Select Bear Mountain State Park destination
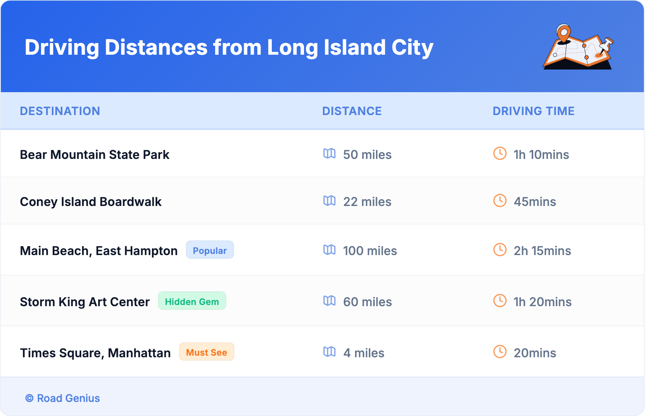Viewport: 645px width, 416px height. 94,154
